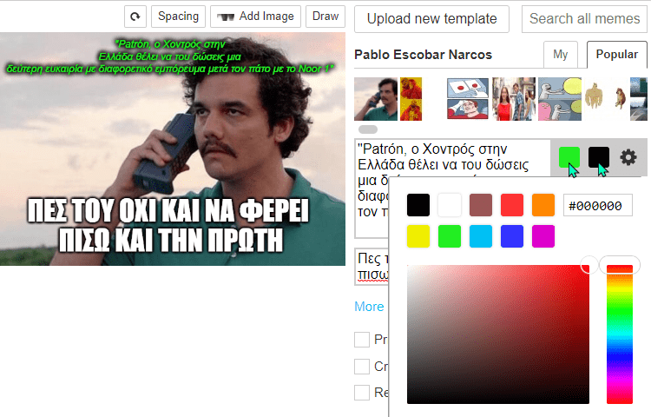Open the black outline color swatch
This screenshot has width=651, height=417.
coord(599,157)
